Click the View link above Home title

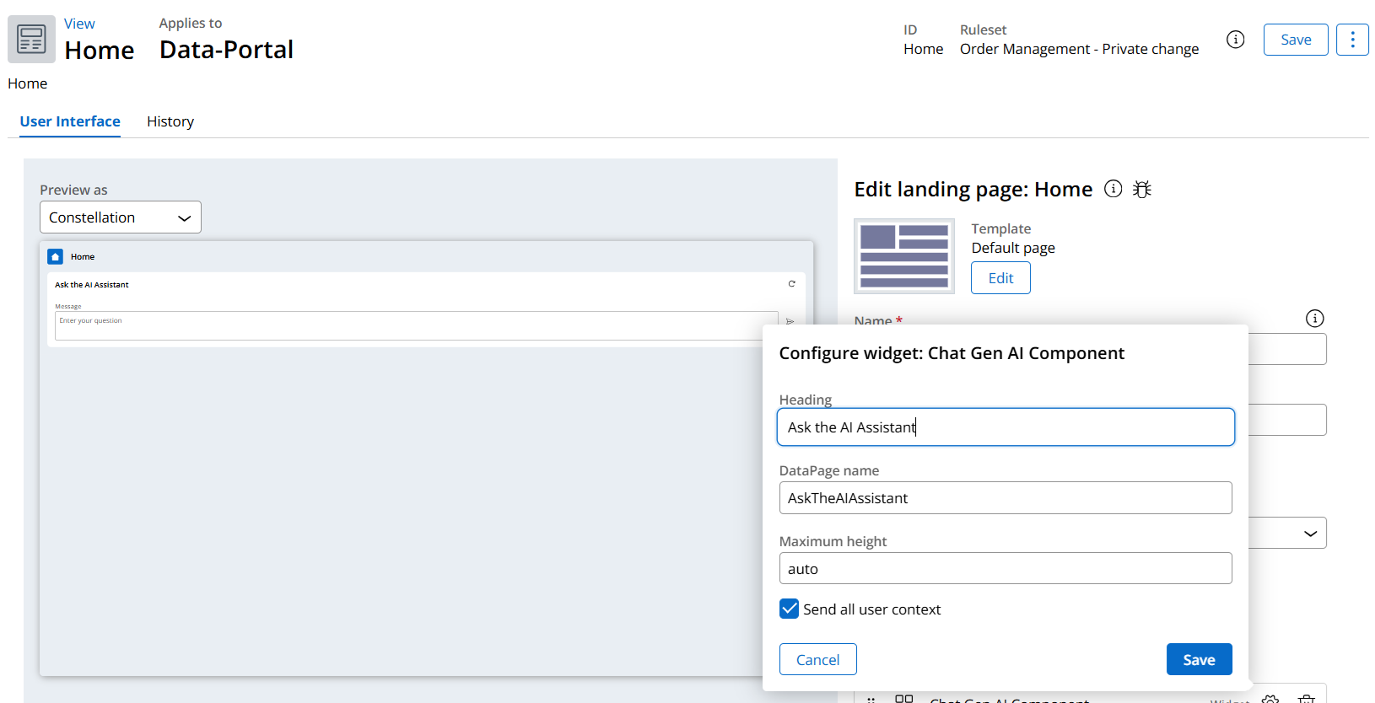coord(79,24)
